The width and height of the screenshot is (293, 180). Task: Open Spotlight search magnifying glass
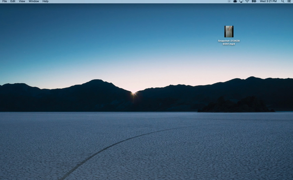283,1
